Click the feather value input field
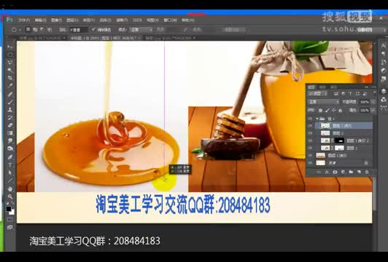This screenshot has width=388, height=262. [79, 30]
